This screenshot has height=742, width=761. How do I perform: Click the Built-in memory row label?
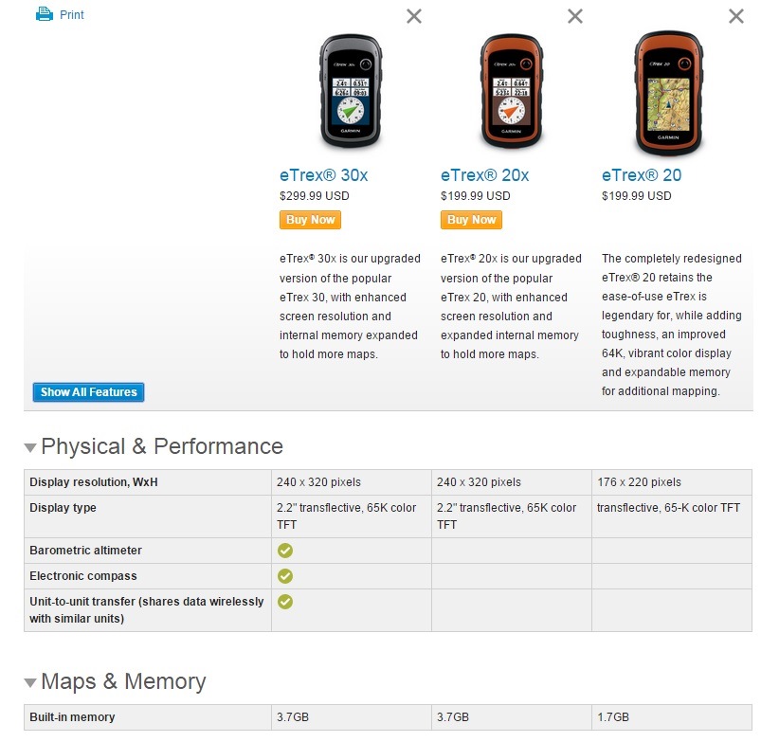tap(72, 717)
